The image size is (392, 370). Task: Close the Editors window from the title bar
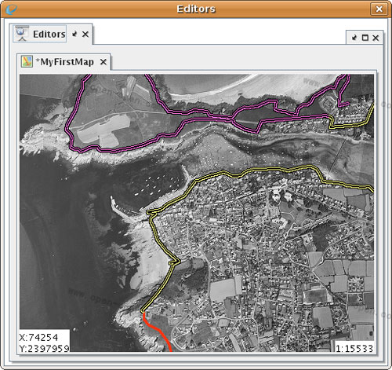379,9
